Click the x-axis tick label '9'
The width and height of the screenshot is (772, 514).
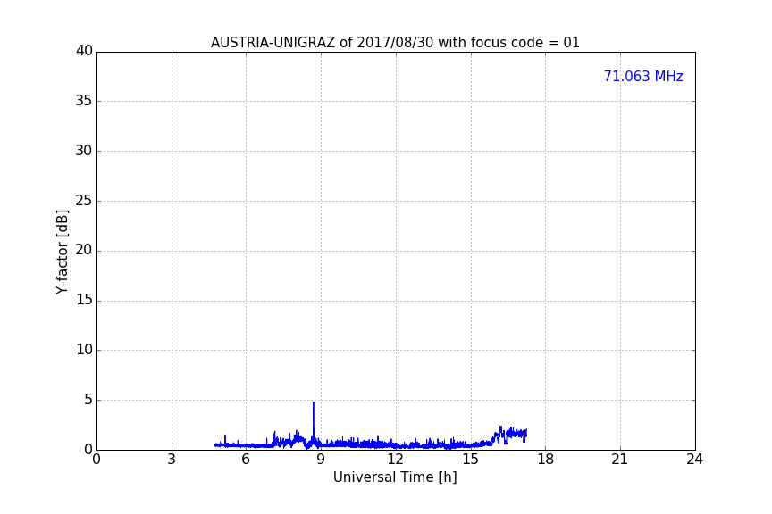321,460
